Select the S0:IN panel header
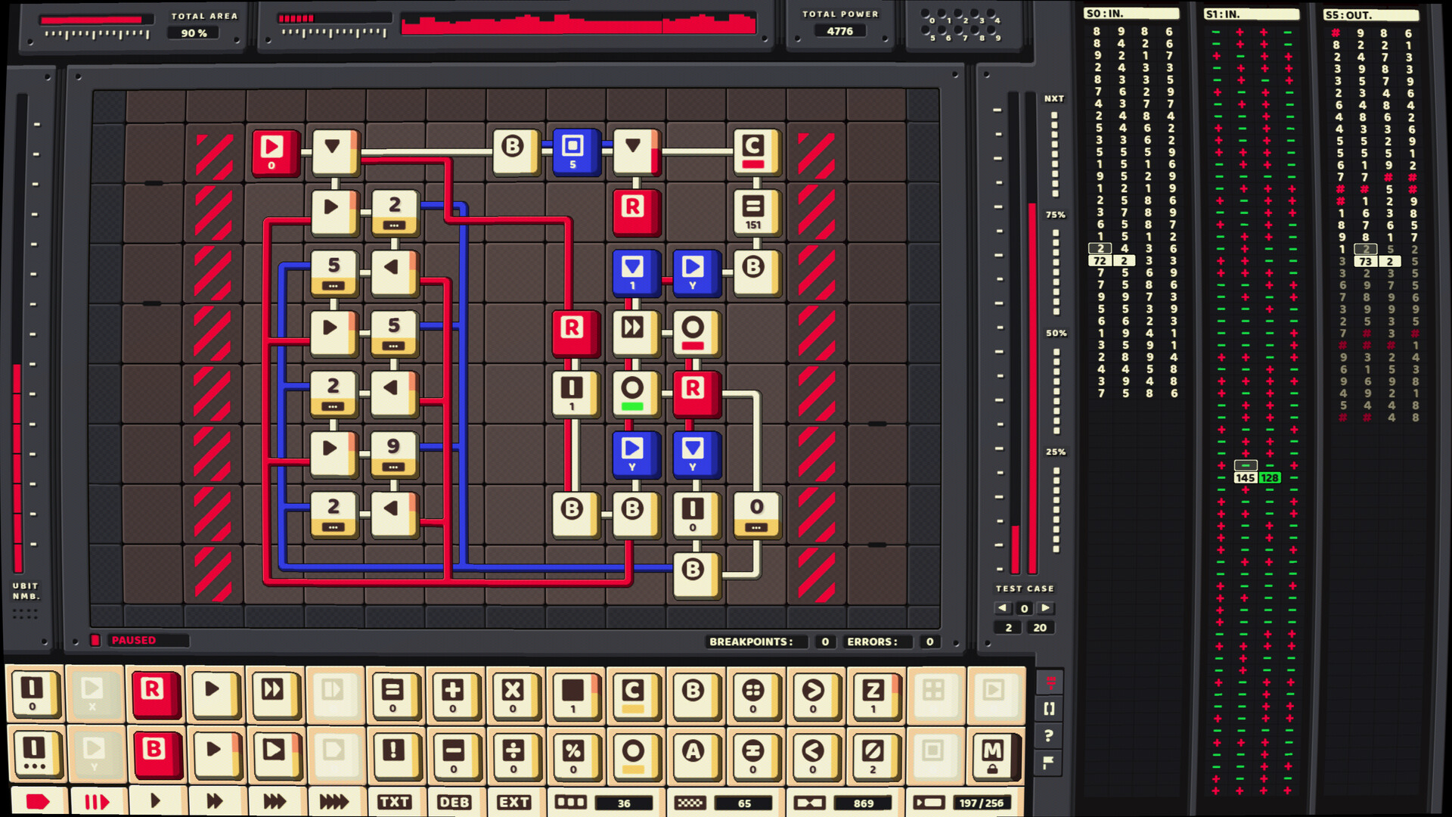The width and height of the screenshot is (1452, 817). (1131, 13)
